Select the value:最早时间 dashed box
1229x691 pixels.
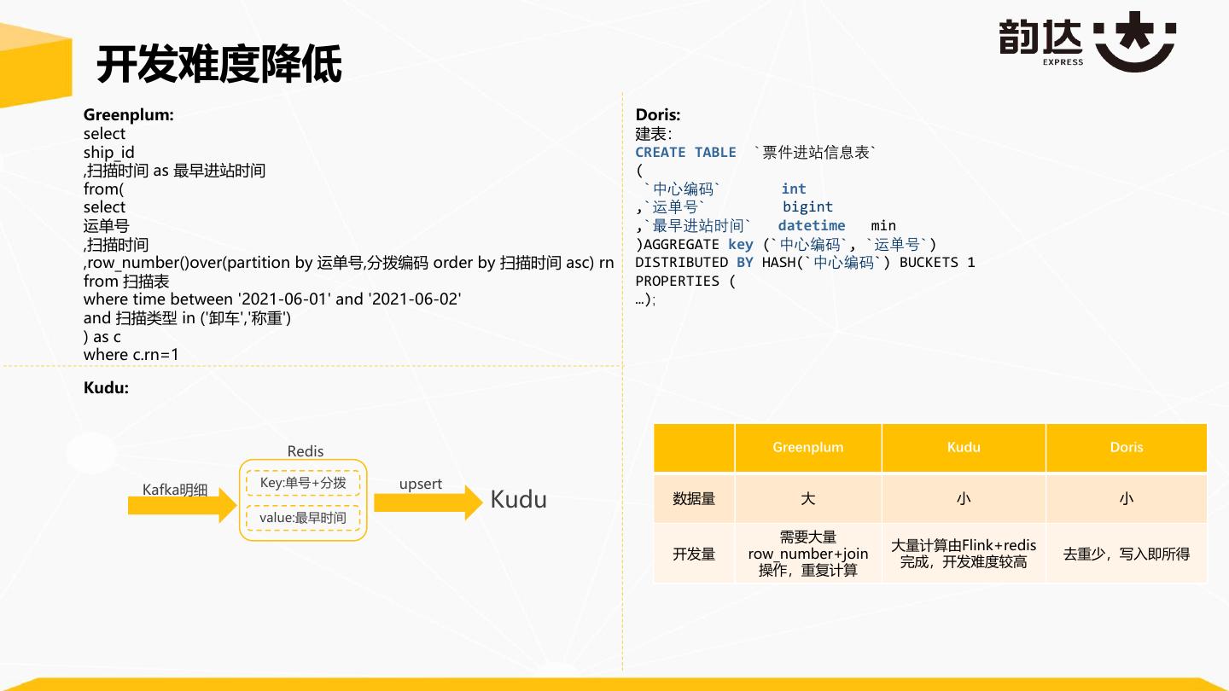tap(303, 518)
